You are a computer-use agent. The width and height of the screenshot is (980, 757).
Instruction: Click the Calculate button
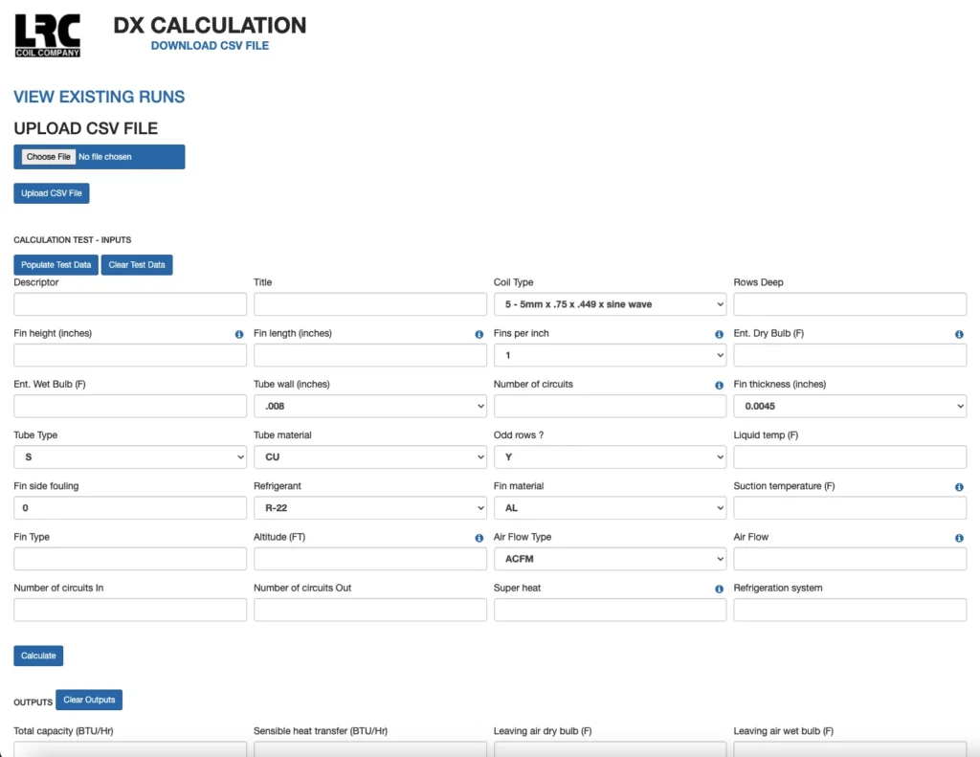[x=38, y=656]
